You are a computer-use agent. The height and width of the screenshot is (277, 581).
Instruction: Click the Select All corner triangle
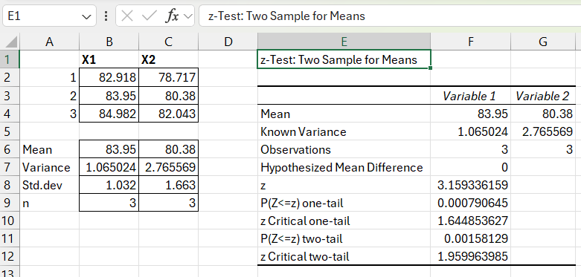(x=10, y=42)
